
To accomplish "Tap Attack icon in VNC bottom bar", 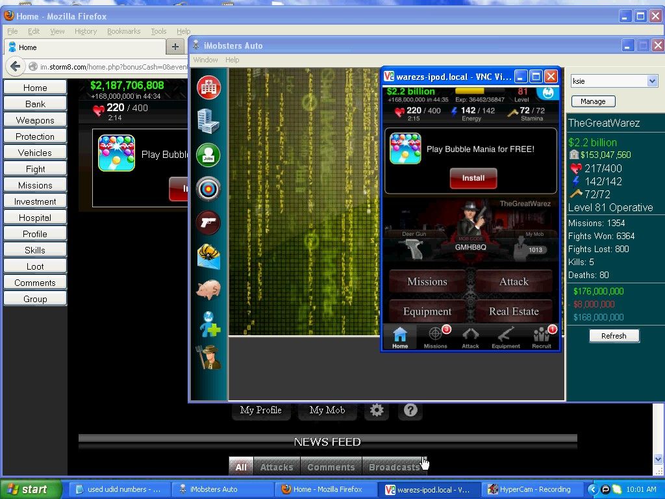I will pos(470,338).
